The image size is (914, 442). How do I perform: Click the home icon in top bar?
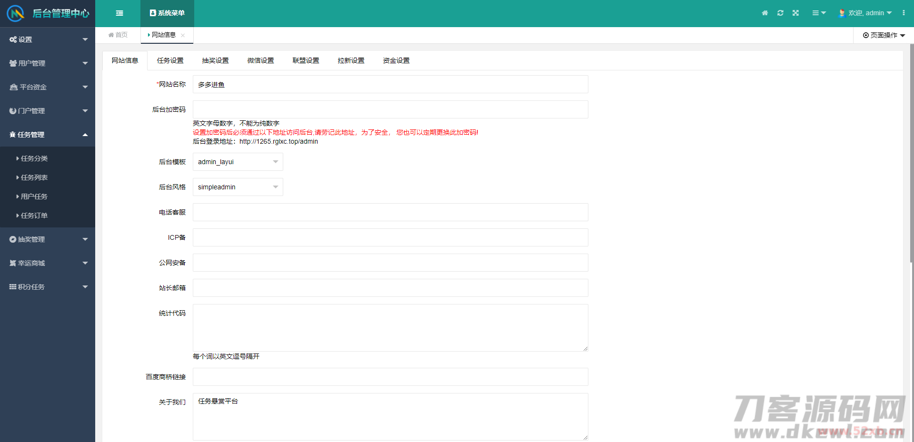[x=765, y=13]
